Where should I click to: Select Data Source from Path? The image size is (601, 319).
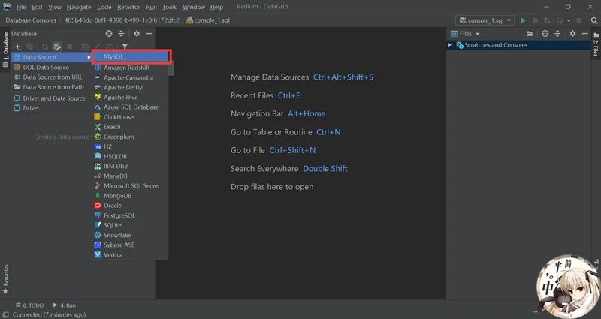coord(52,87)
